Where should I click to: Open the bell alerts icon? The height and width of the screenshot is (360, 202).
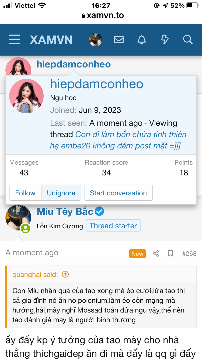142,40
